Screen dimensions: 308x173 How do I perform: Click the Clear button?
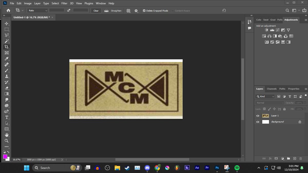point(96,11)
